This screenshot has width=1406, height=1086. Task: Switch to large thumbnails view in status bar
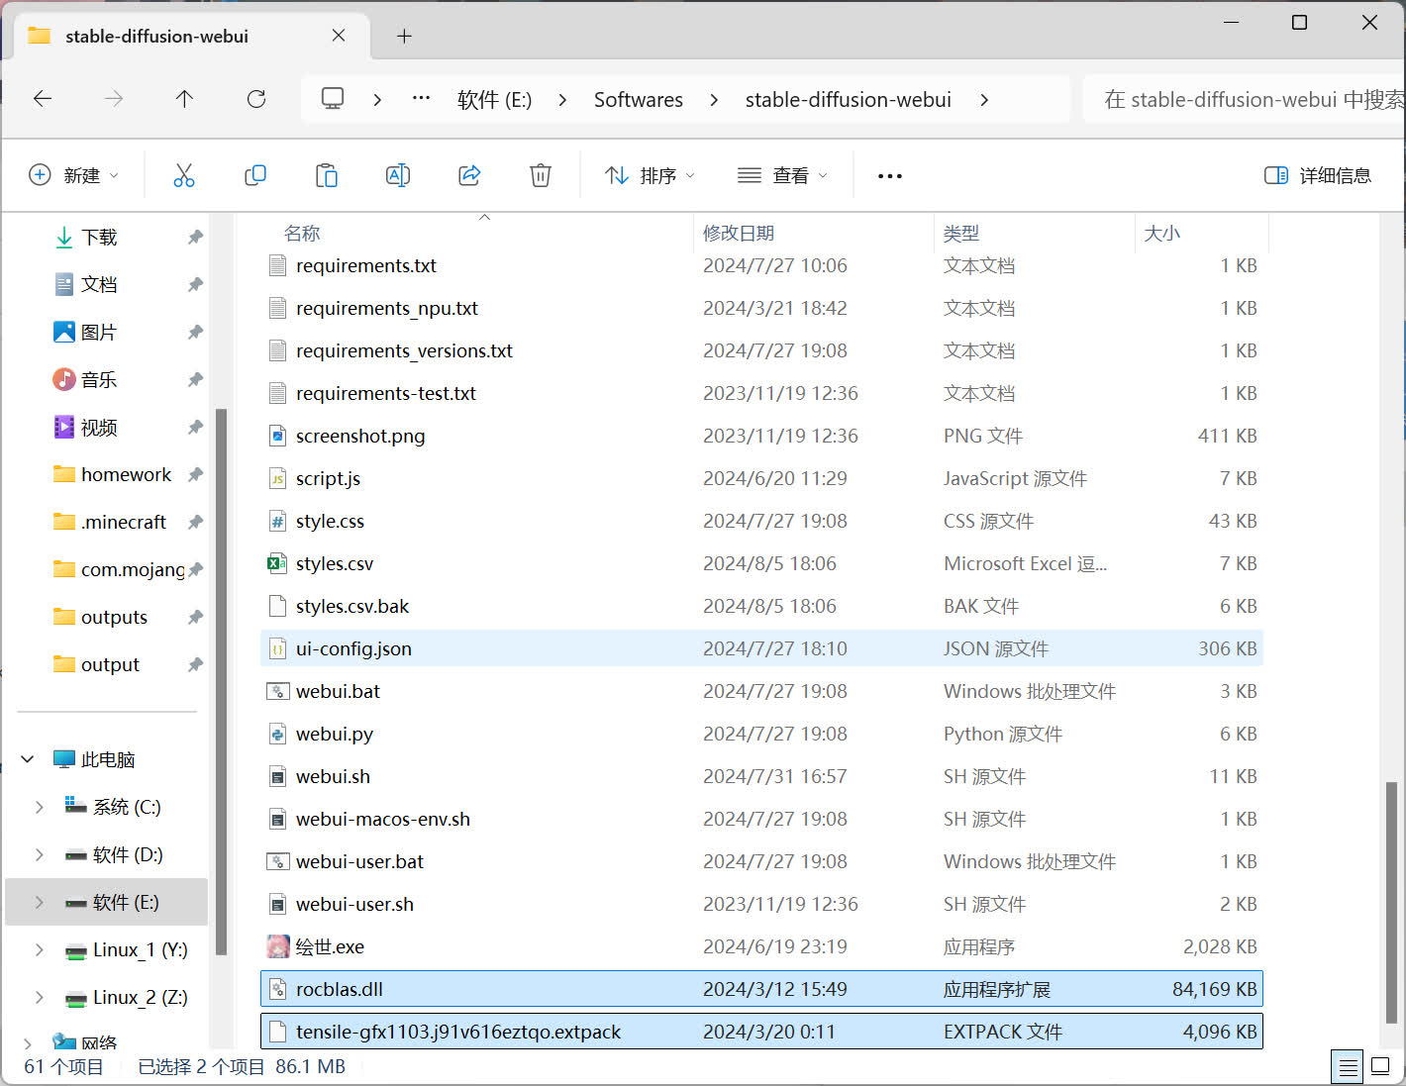(1380, 1067)
